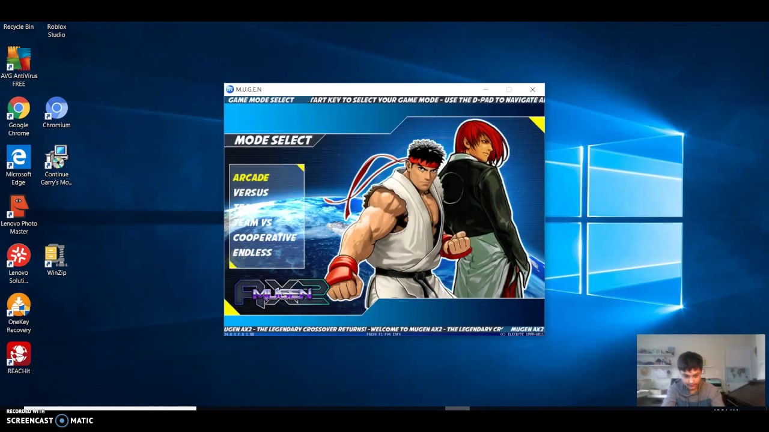Click the MODE SELECT heading
This screenshot has width=769, height=432.
point(273,140)
